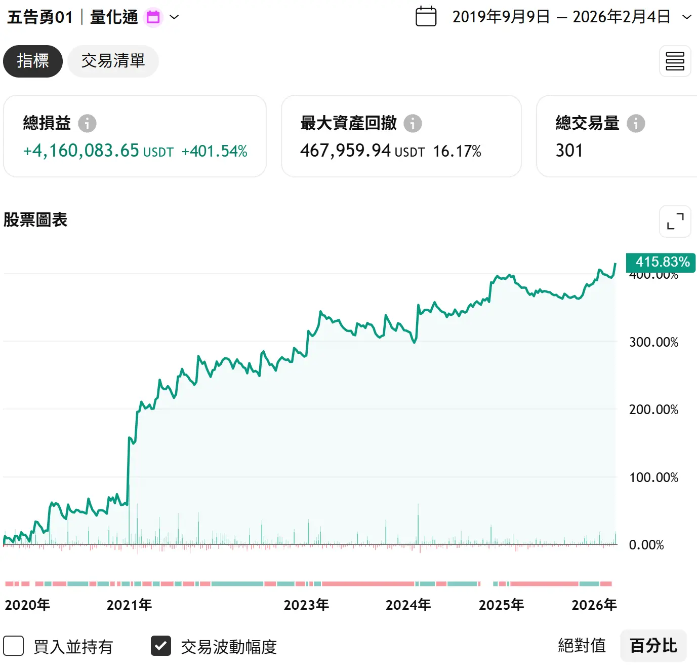
Task: Click the purple calendar icon beside 量化通
Action: [x=153, y=17]
